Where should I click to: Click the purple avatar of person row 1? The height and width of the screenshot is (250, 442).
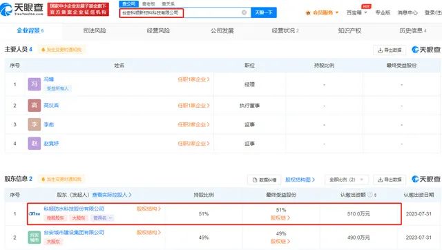(x=35, y=84)
